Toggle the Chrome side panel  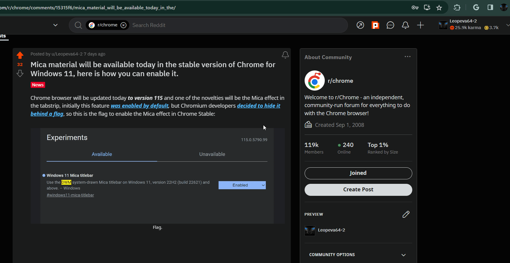pyautogui.click(x=490, y=7)
